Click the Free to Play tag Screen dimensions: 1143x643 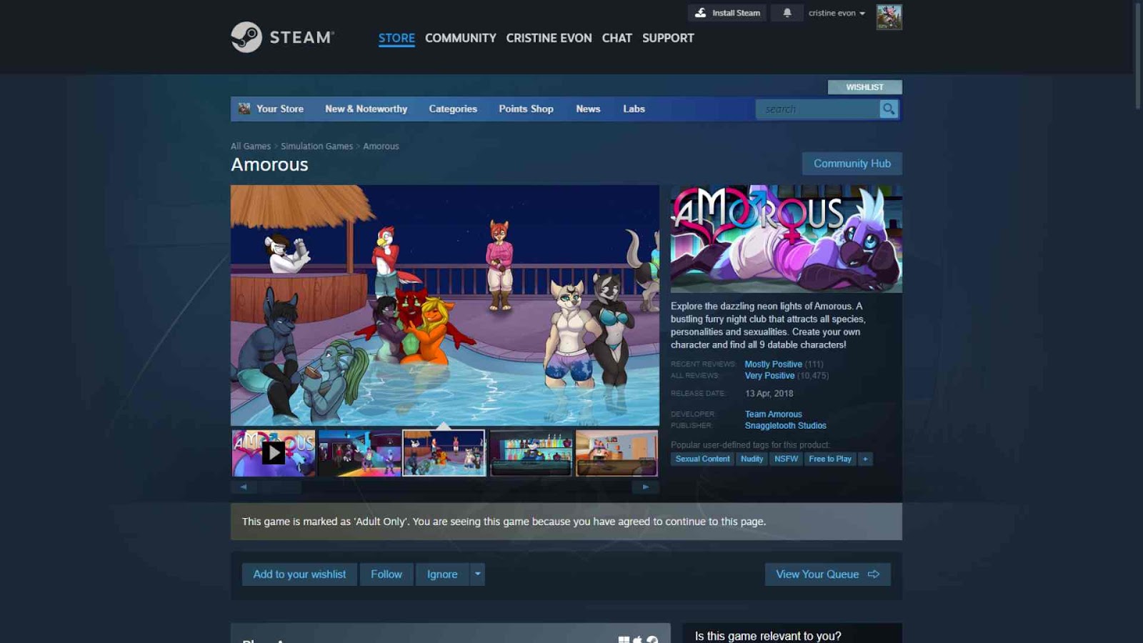830,459
